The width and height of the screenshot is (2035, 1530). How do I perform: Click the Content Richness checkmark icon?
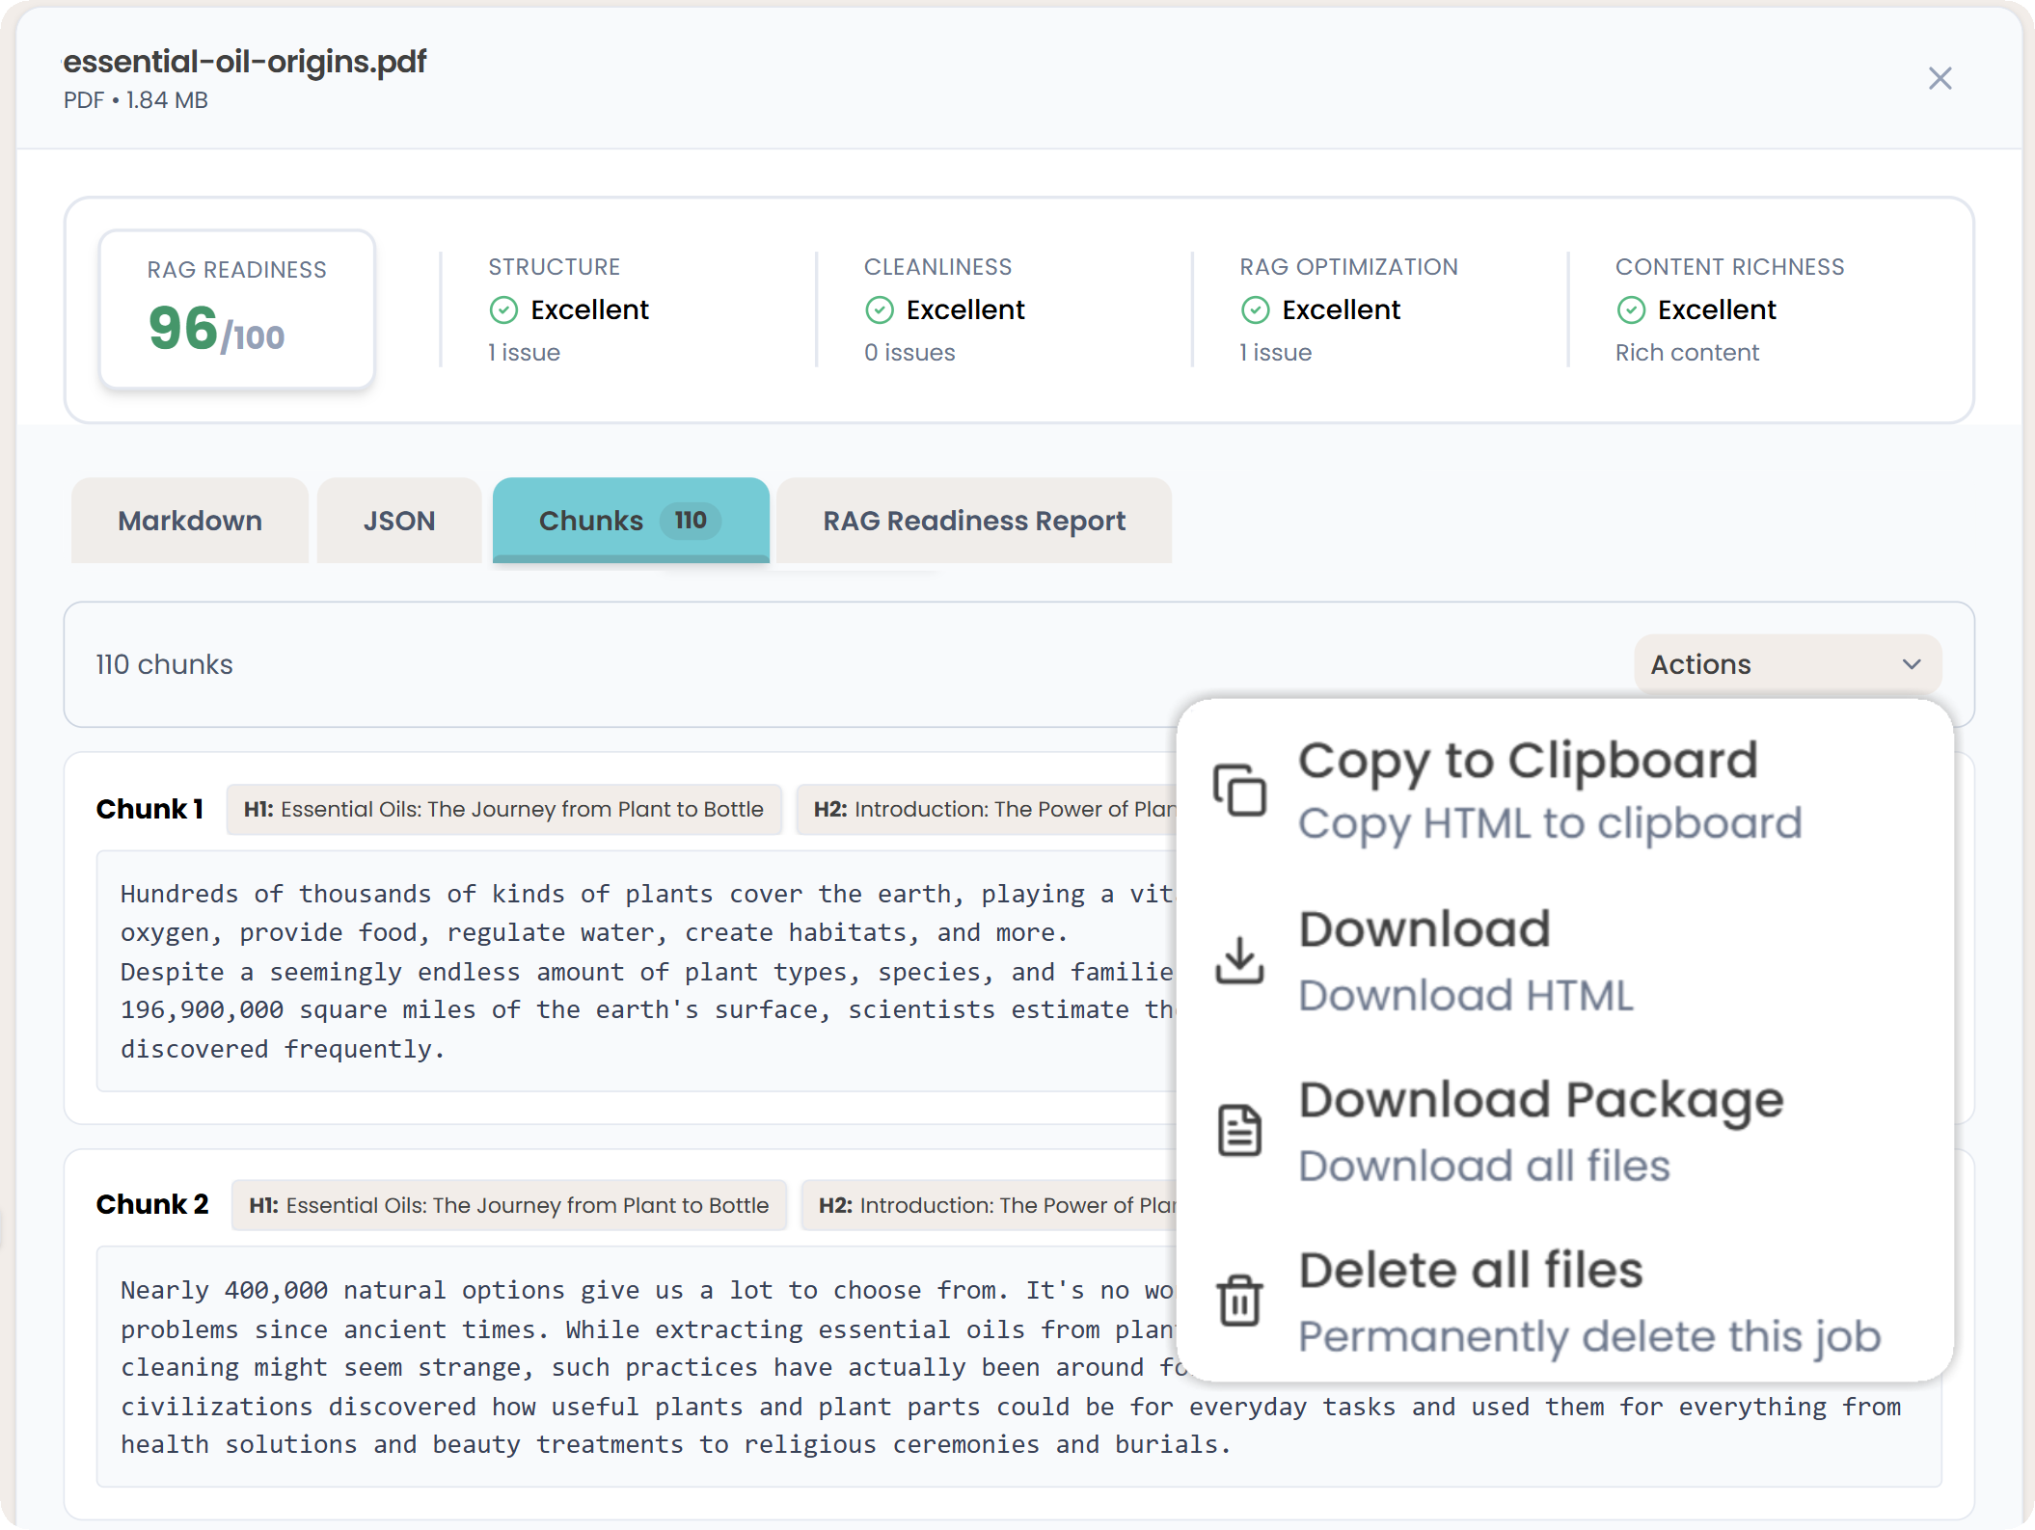tap(1631, 309)
